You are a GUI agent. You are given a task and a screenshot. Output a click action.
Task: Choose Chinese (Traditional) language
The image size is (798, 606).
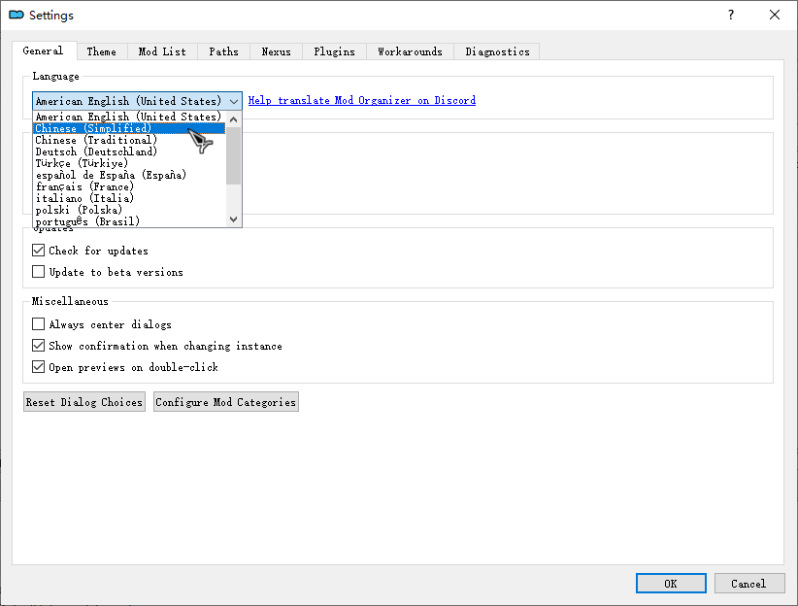click(x=129, y=140)
